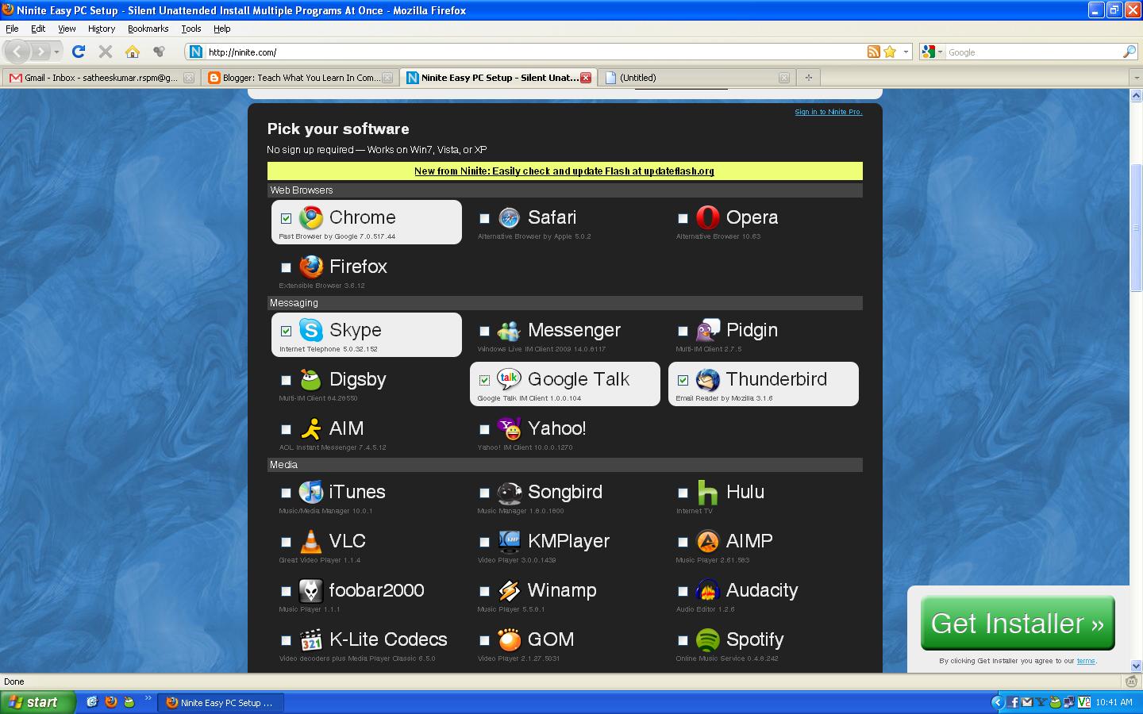Deselect the Thunderbird checkbox
The width and height of the screenshot is (1143, 714).
[x=683, y=380]
